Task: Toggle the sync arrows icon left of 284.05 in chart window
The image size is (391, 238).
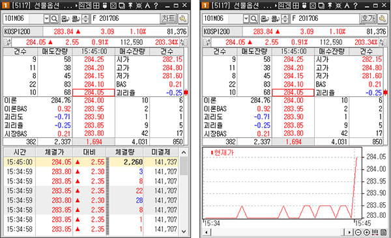Action: [207, 42]
